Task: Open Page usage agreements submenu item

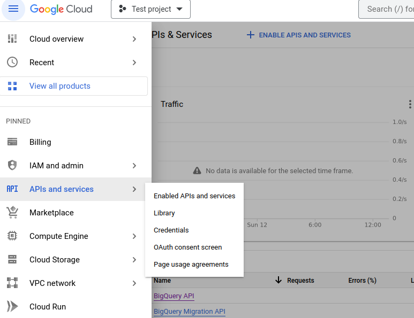Action: [x=194, y=265]
